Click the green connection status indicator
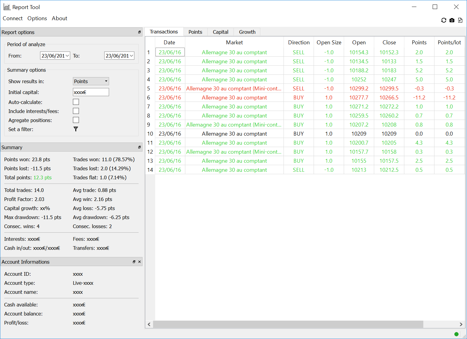 coord(456,334)
